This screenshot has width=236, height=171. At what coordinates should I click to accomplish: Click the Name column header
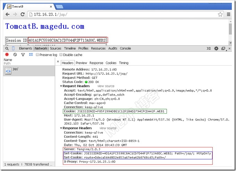click(x=8, y=60)
